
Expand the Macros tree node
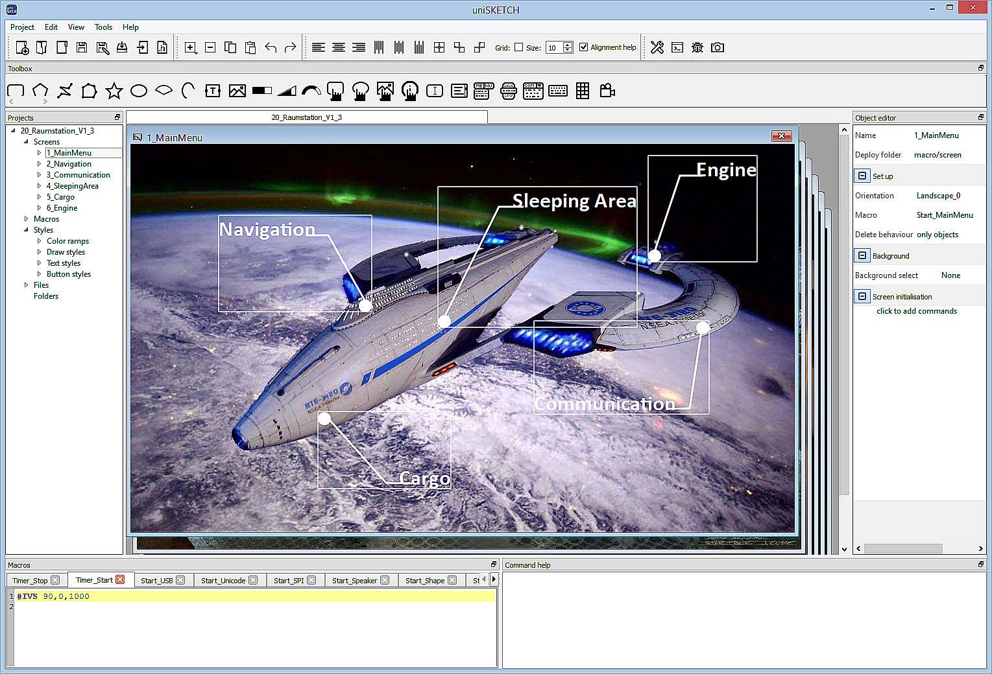coord(26,219)
